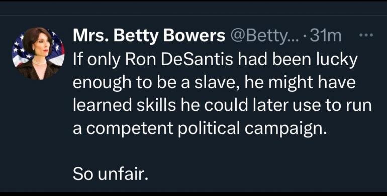Viewport: 387px width, 196px height.
Task: Click the Mrs. Betty Bowers display name
Action: pyautogui.click(x=149, y=36)
